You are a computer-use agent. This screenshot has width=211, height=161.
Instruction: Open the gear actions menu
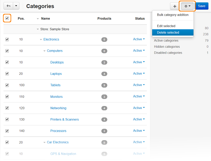tap(187, 6)
